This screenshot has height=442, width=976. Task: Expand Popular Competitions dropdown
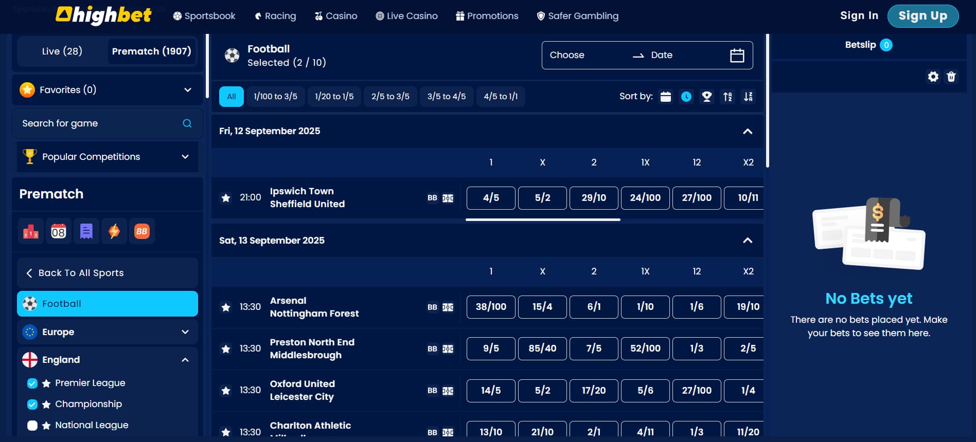[x=185, y=157]
